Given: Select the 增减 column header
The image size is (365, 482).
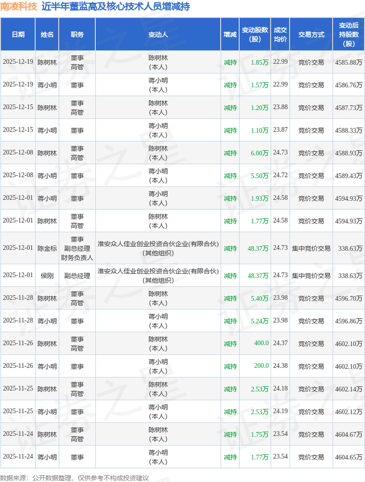Looking at the screenshot, I should (230, 34).
